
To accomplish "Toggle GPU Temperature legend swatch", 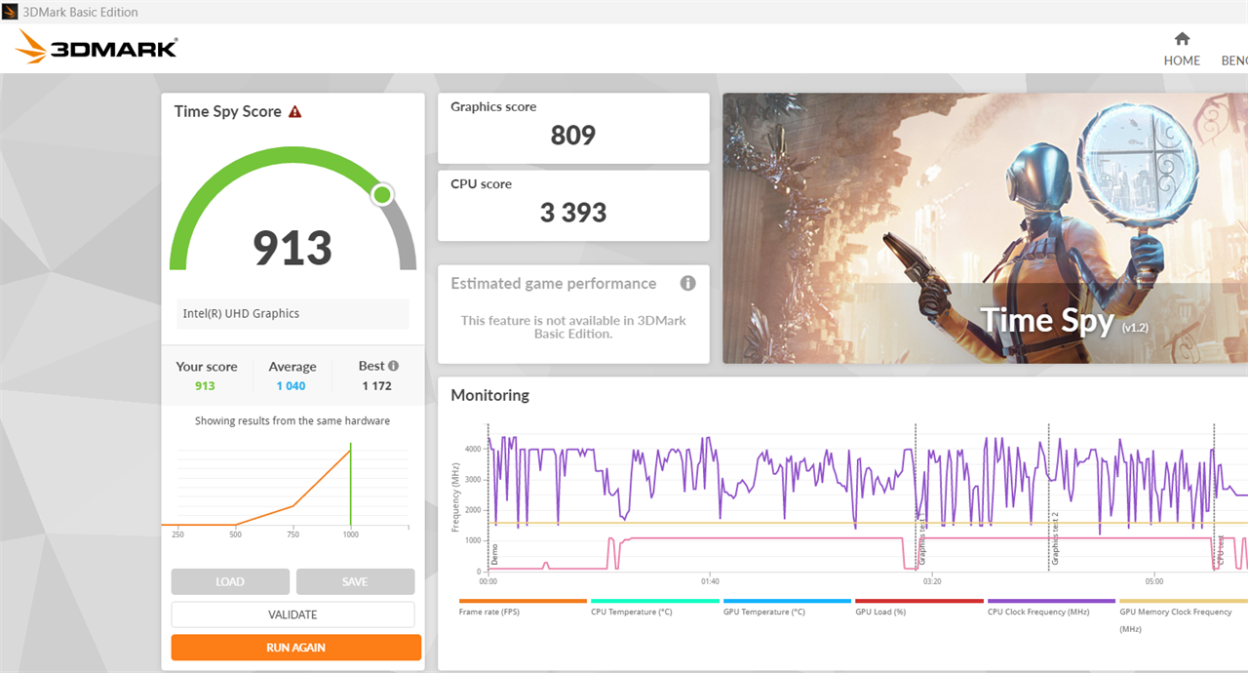I will tap(787, 601).
